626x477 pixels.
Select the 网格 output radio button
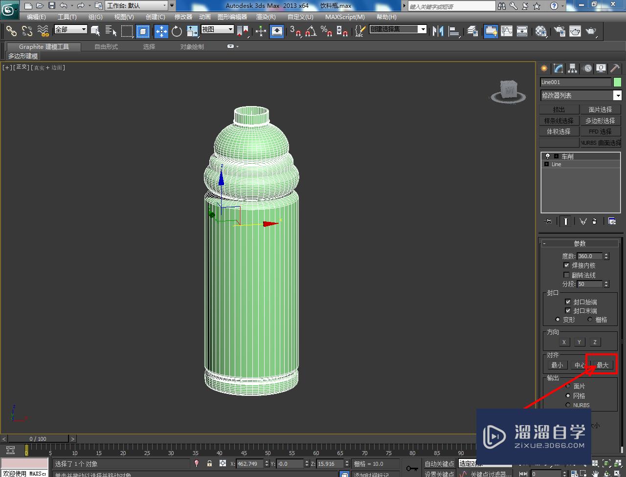[568, 396]
